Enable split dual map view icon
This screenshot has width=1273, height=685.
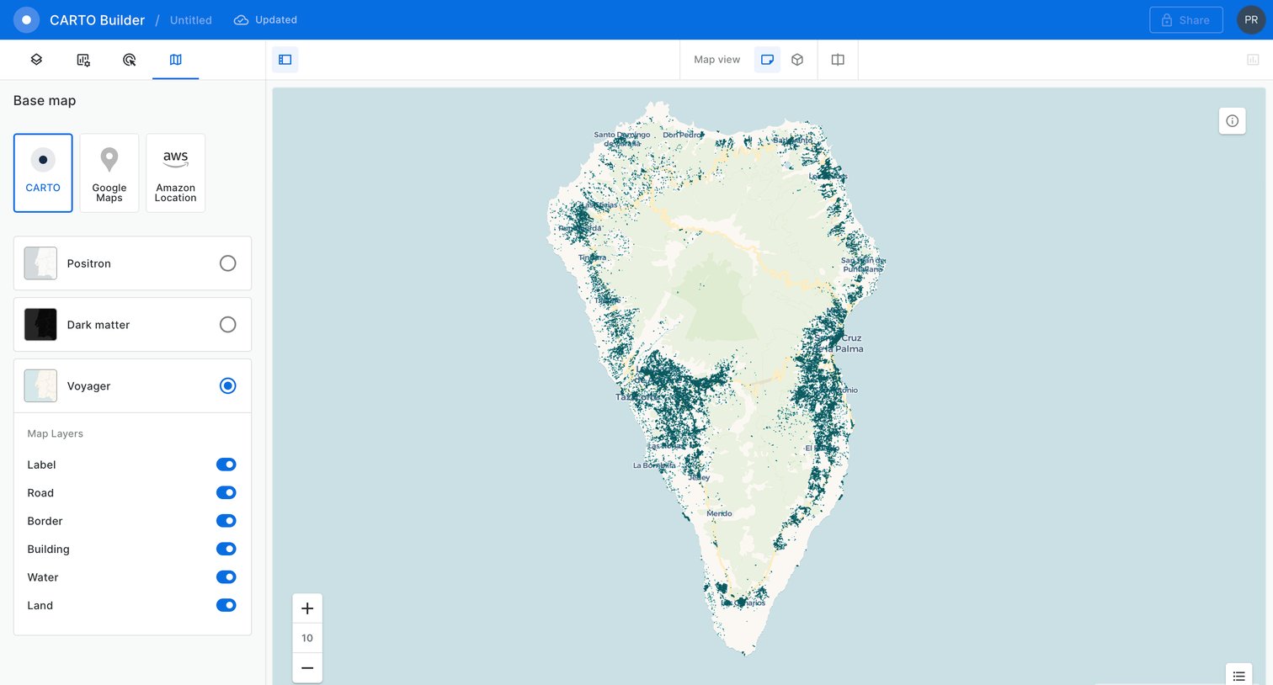point(838,60)
